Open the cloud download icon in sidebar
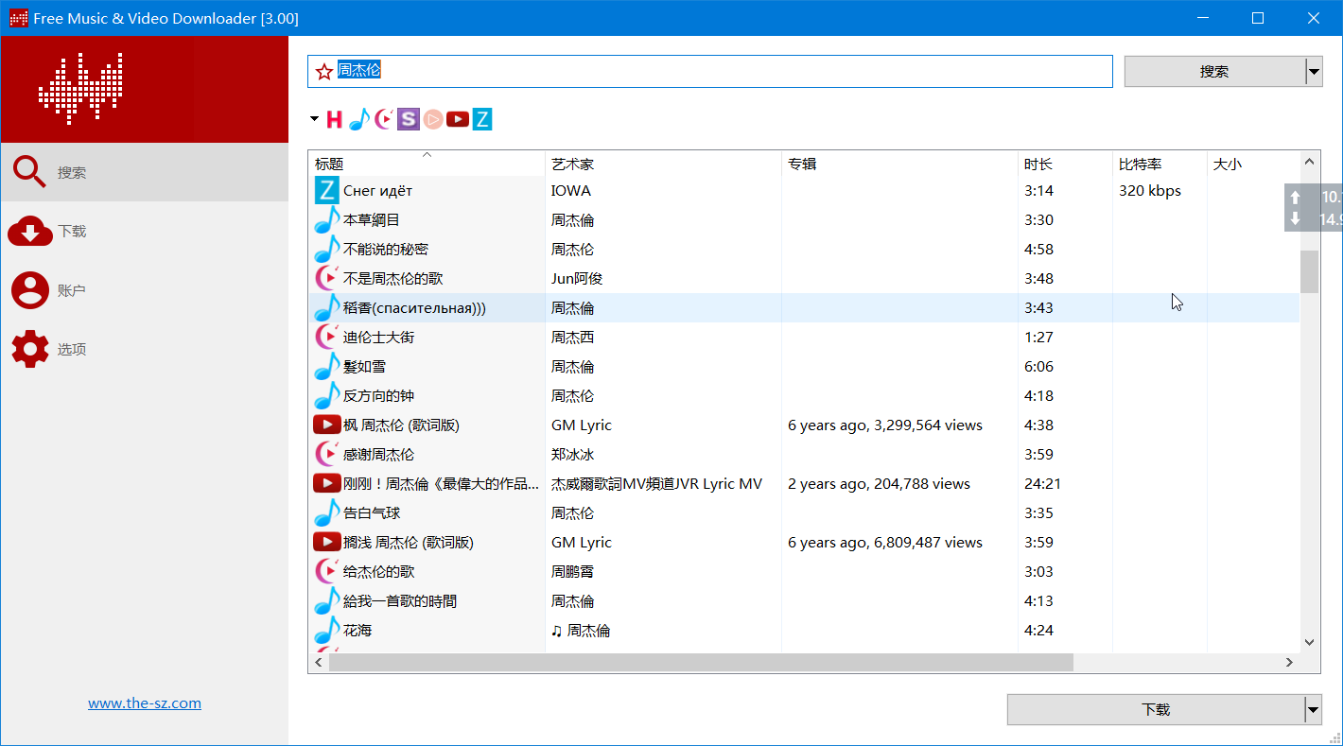Viewport: 1343px width, 746px height. (29, 231)
